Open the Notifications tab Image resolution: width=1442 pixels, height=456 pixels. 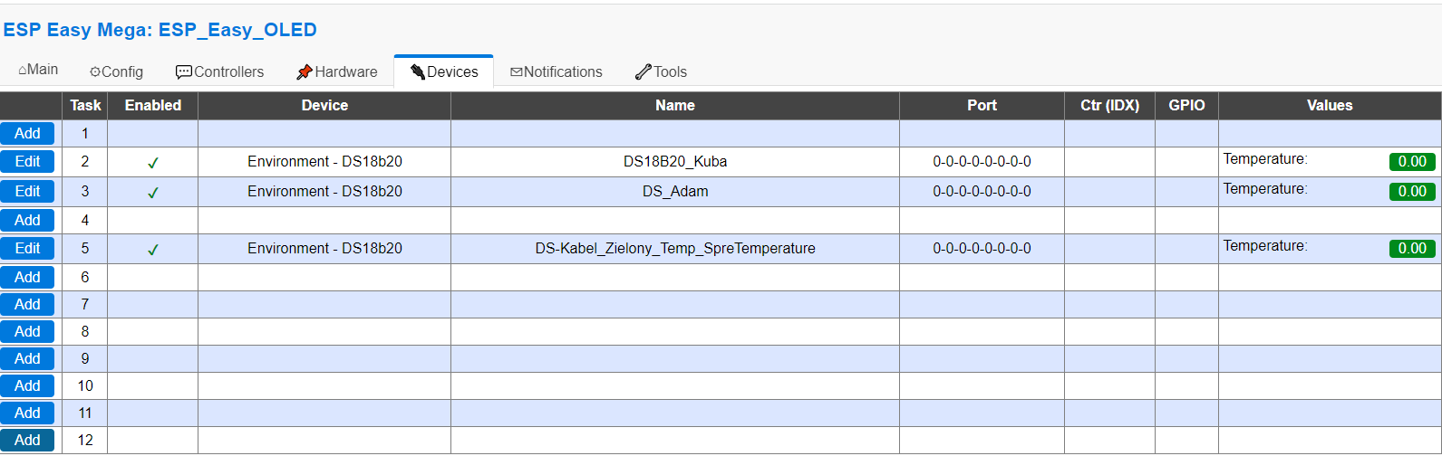(x=556, y=71)
